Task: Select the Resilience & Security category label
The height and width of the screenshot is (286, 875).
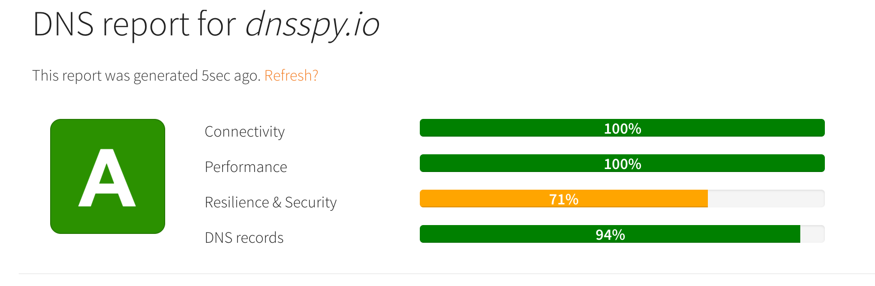Action: (x=270, y=202)
